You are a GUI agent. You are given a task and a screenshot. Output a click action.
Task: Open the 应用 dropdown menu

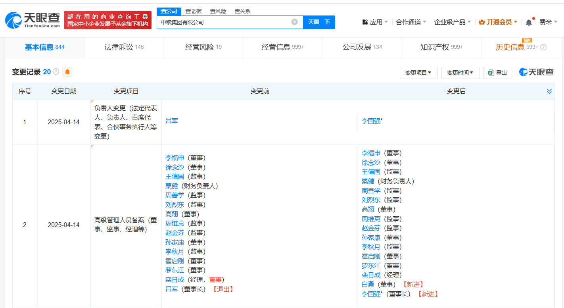tap(375, 22)
